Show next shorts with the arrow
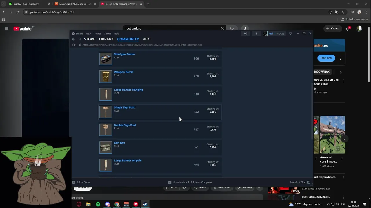Viewport: 371px width, 208px height. pyautogui.click(x=344, y=139)
